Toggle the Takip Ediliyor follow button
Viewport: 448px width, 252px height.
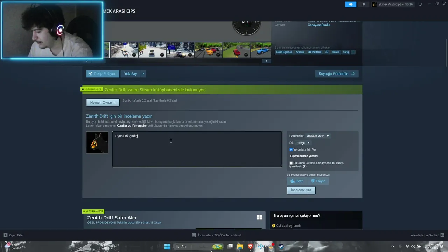tap(103, 73)
